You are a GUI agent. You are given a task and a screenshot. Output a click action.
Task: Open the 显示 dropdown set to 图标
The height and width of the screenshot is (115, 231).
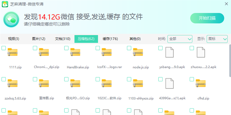point(217,39)
